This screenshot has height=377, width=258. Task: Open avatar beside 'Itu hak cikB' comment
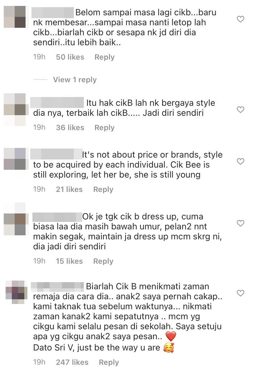coord(15,110)
